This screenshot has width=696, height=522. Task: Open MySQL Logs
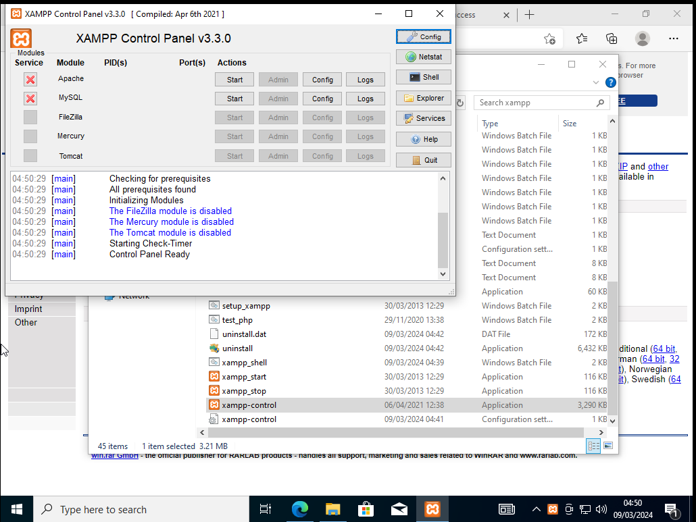click(365, 99)
